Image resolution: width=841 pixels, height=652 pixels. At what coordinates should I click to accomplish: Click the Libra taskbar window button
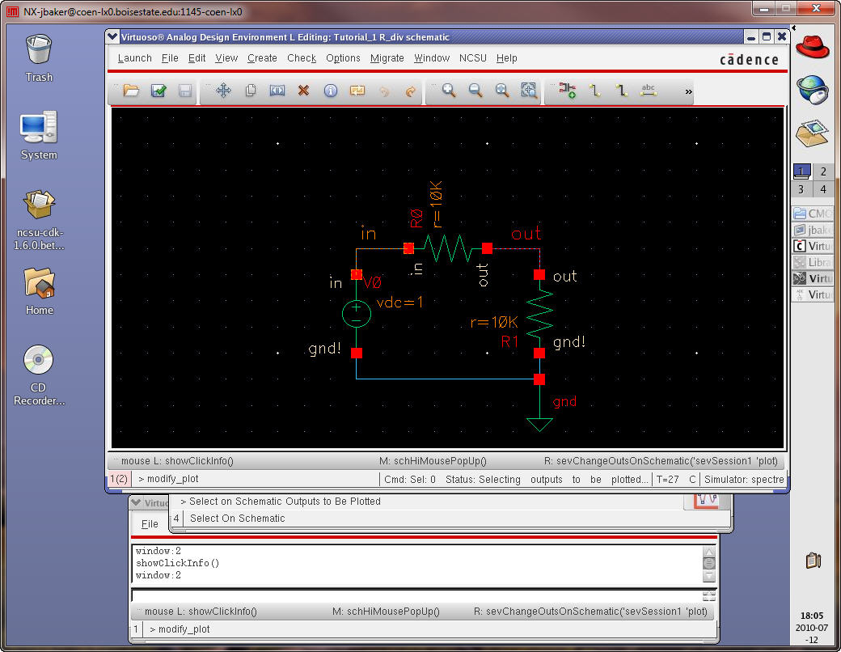click(x=813, y=262)
